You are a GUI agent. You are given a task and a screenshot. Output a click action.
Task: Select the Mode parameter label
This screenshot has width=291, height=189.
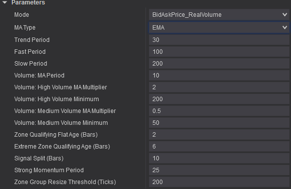coord(22,15)
